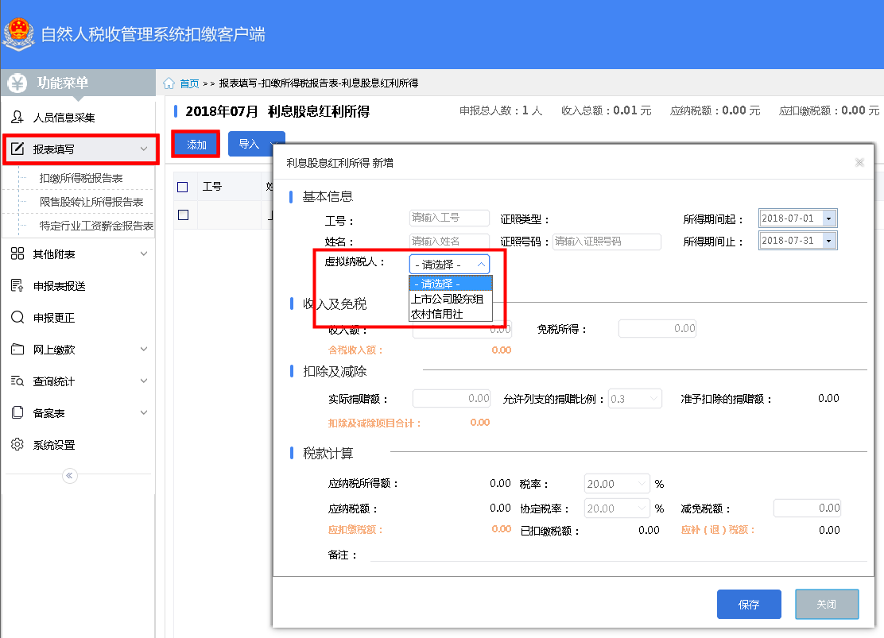Image resolution: width=884 pixels, height=638 pixels.
Task: Click the 网上缴款 folder icon
Action: [17, 350]
